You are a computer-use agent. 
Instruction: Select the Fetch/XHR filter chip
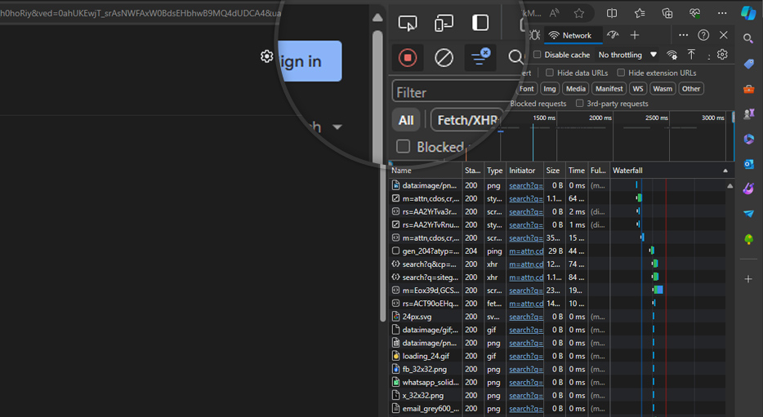[x=467, y=120]
